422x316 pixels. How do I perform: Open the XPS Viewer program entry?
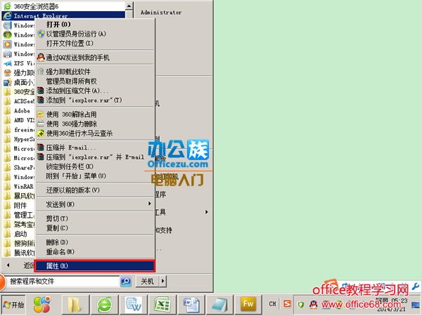point(19,63)
